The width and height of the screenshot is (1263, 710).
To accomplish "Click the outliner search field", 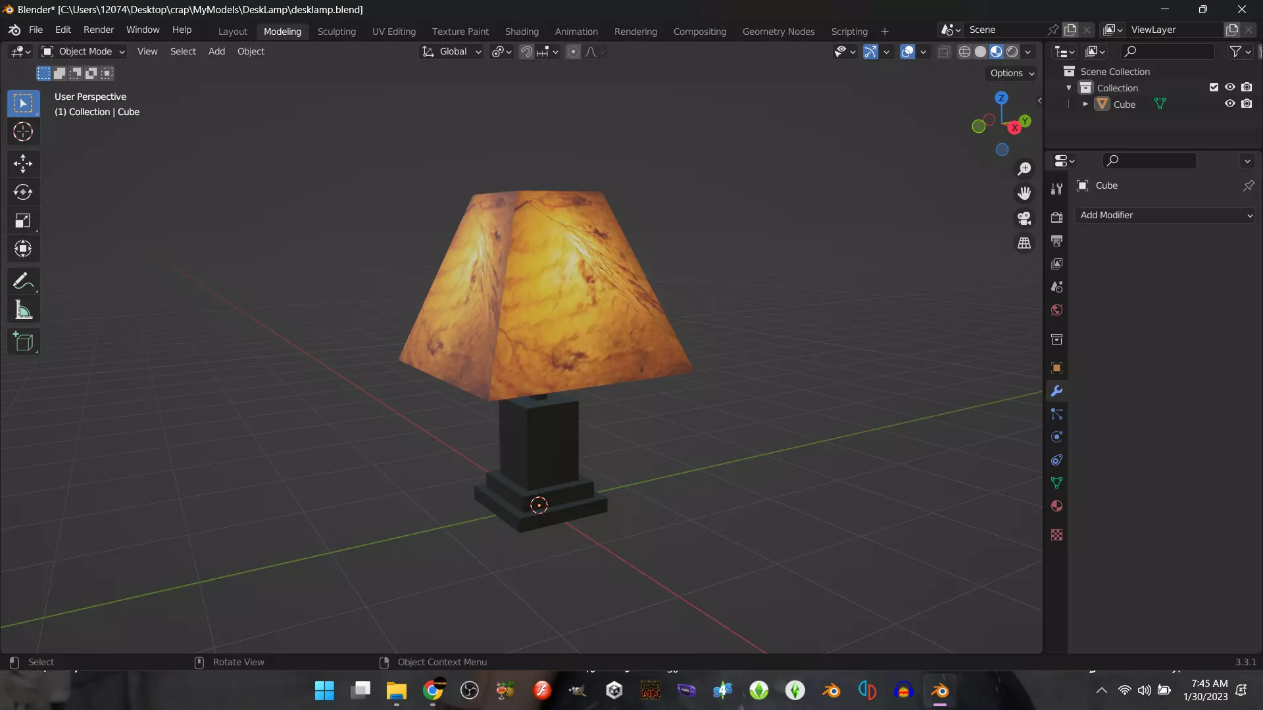I will (1168, 52).
